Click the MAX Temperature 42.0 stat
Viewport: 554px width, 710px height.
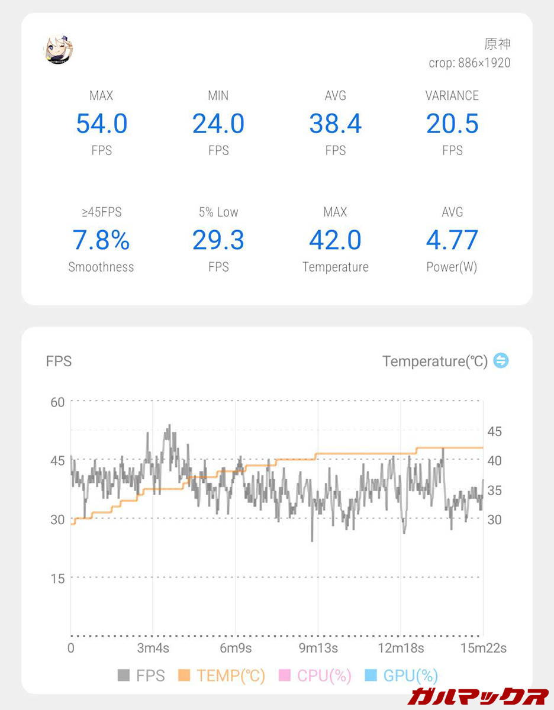click(x=335, y=240)
